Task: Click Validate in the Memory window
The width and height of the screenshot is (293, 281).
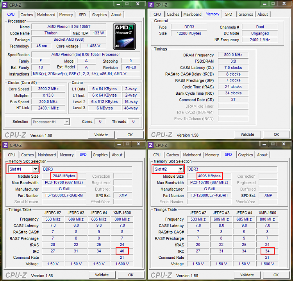Action: (247, 134)
